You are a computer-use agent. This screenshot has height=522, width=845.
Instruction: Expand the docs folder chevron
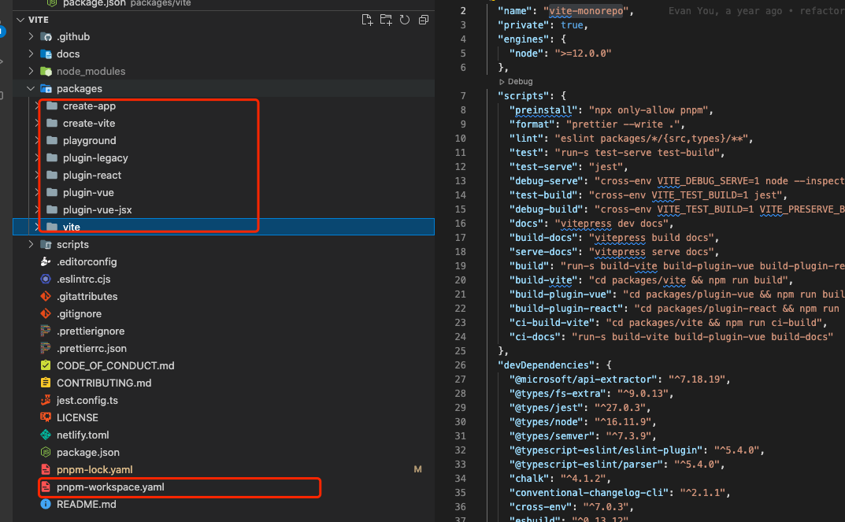[x=31, y=54]
